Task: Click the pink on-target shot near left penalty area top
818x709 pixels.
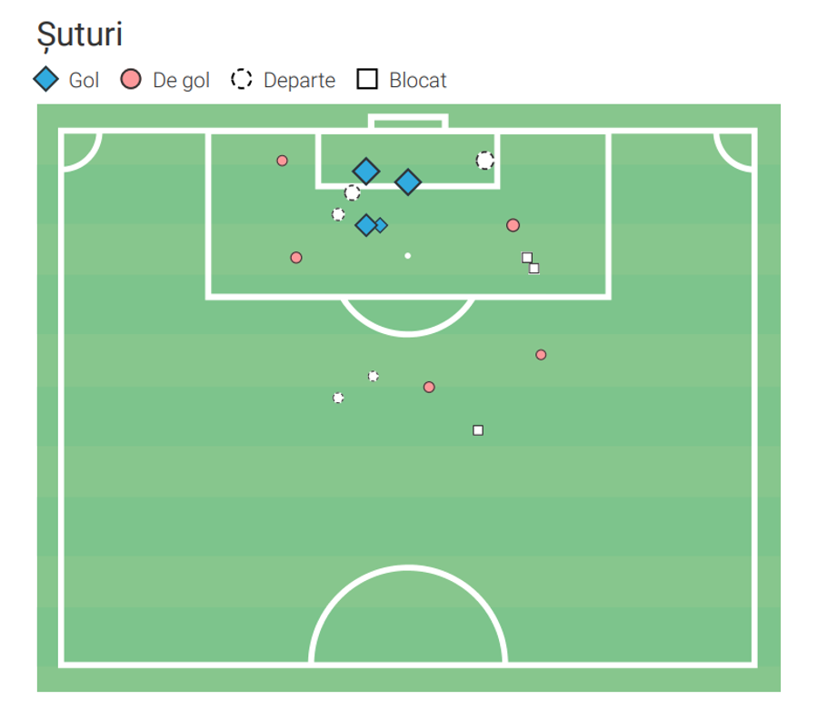Action: [x=282, y=161]
